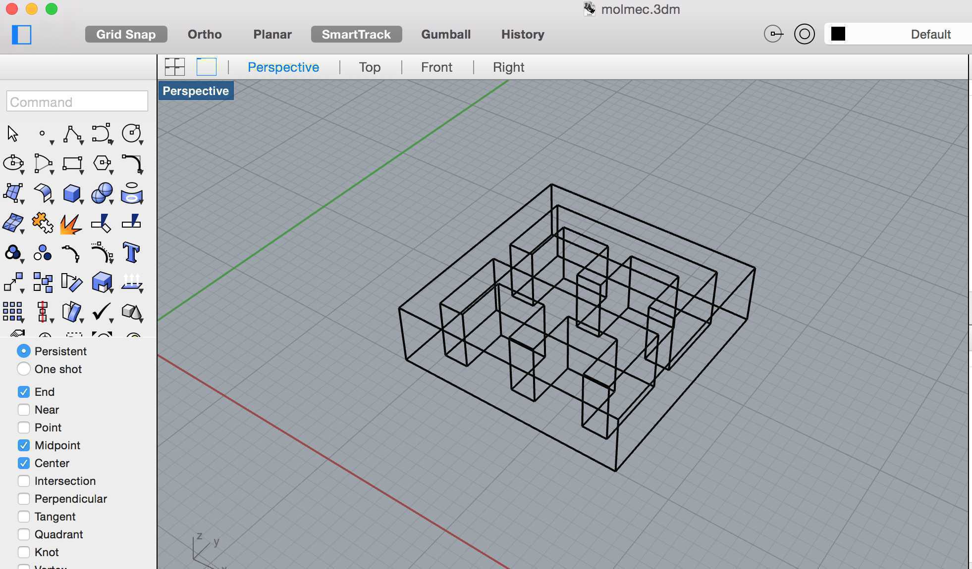
Task: Select the Ellipse tool
Action: pyautogui.click(x=13, y=163)
